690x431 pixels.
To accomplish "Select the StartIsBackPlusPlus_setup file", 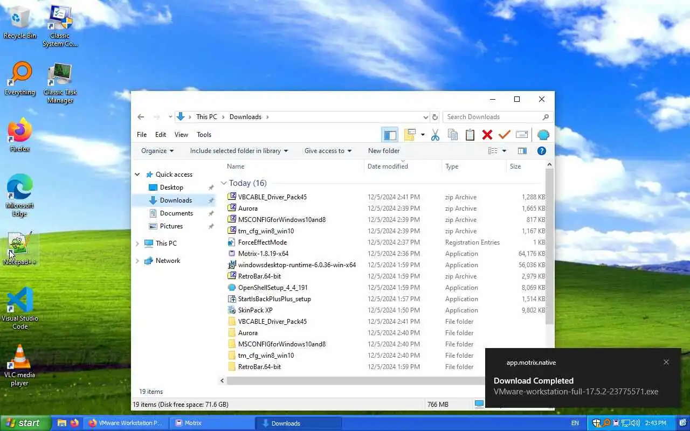I will coord(274,299).
